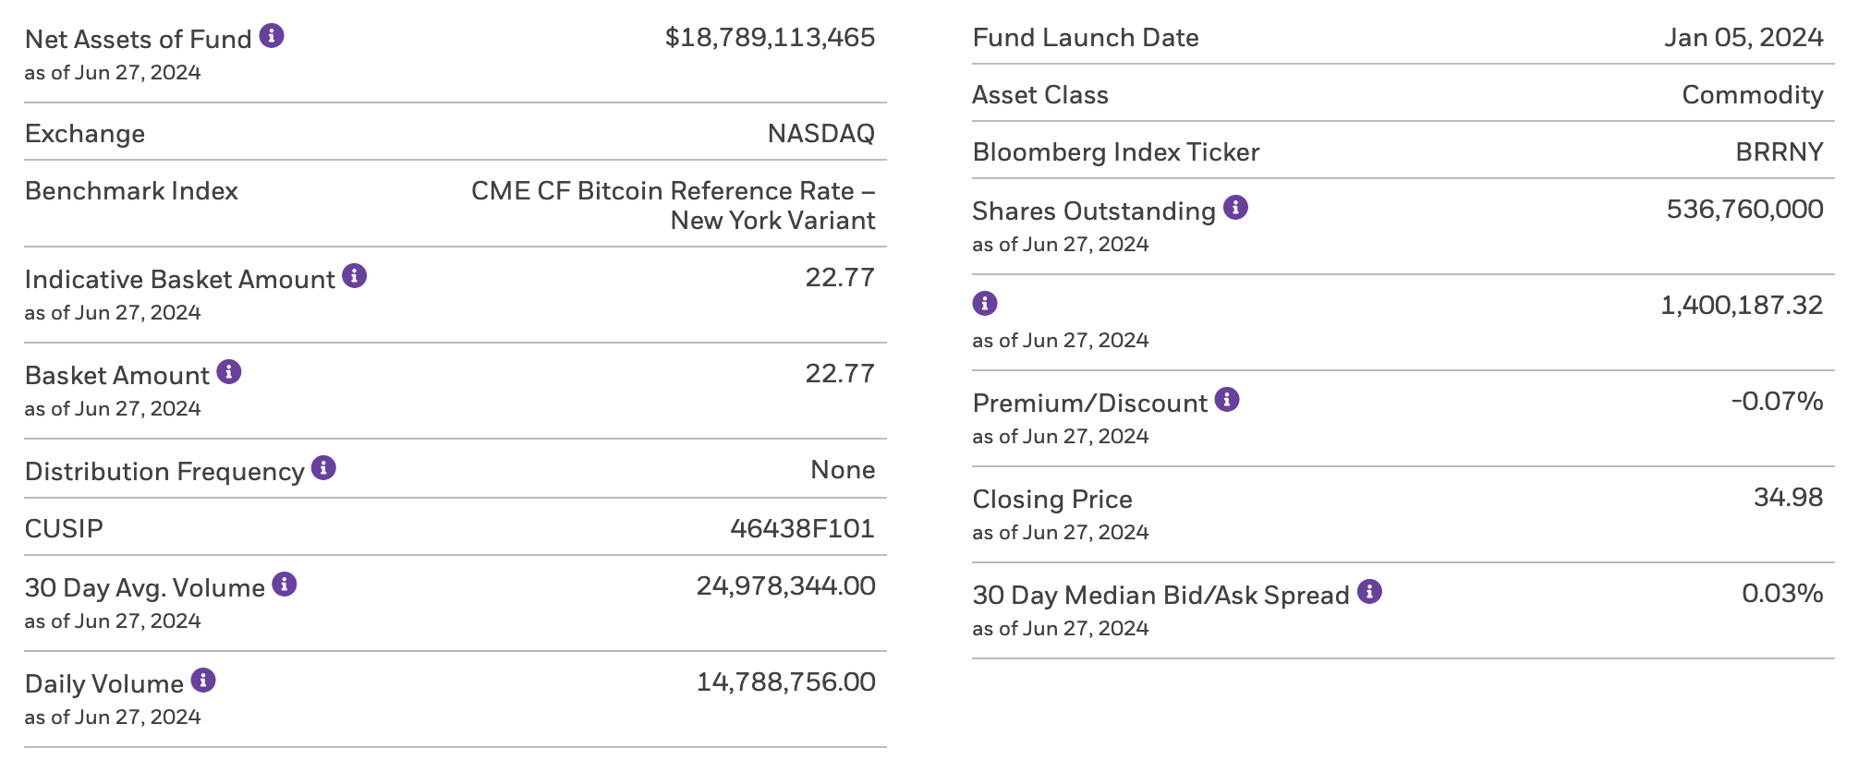Image resolution: width=1859 pixels, height=772 pixels.
Task: Select the net assets value $18,789,113,465
Action: [x=770, y=38]
